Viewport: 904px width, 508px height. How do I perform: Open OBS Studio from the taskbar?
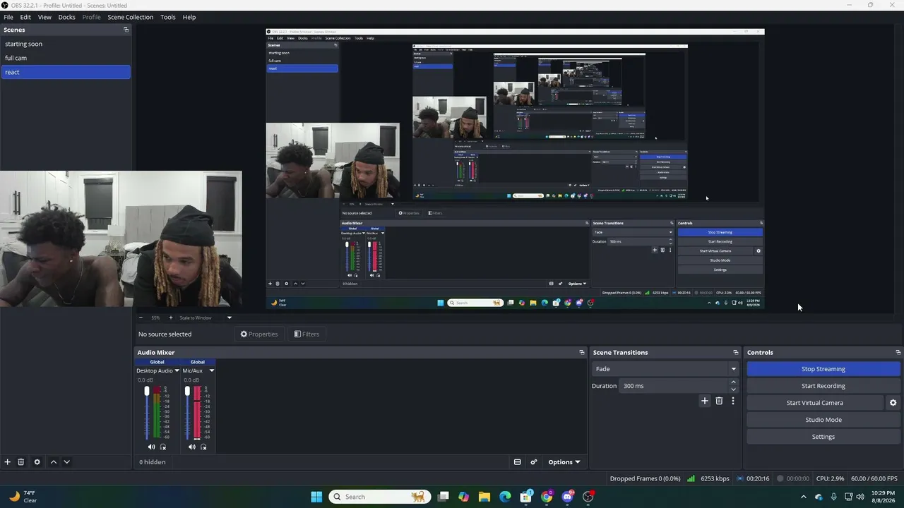point(588,497)
